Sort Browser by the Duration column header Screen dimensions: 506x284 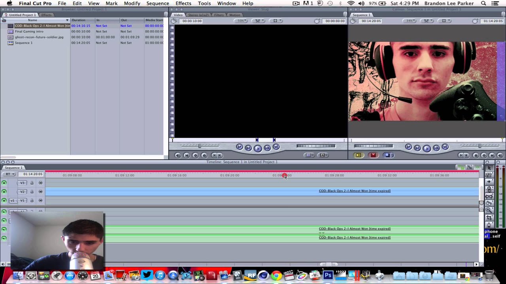pos(83,20)
